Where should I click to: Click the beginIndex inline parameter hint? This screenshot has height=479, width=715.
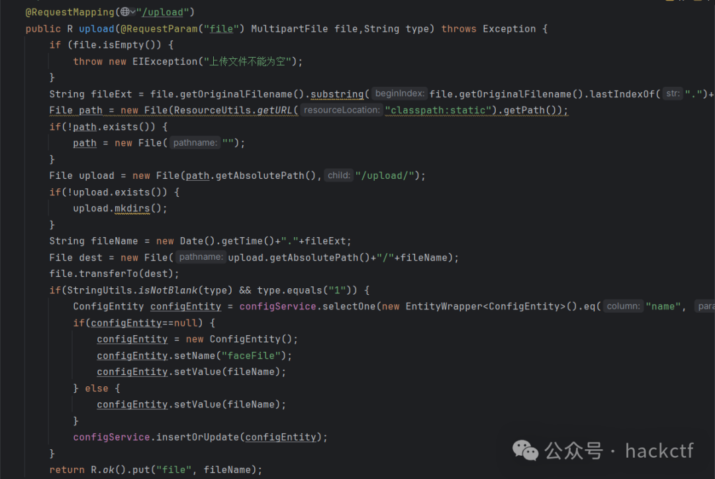[399, 93]
